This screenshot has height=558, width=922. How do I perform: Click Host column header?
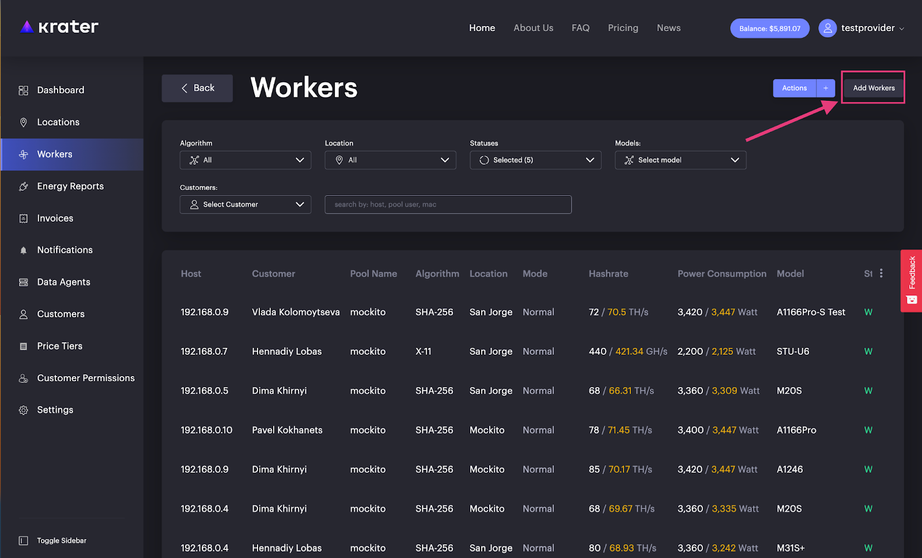191,274
